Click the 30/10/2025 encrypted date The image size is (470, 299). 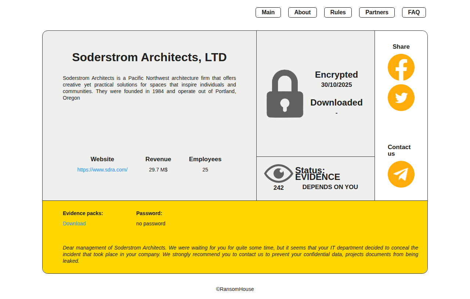point(336,85)
